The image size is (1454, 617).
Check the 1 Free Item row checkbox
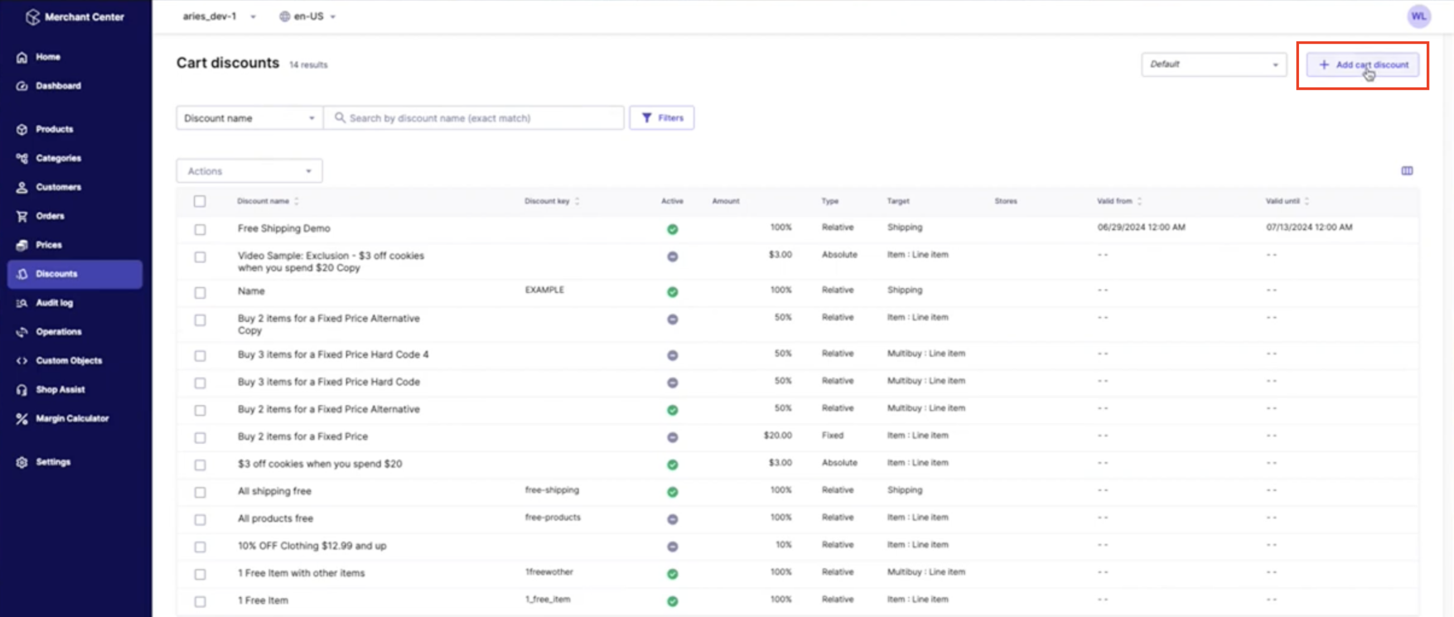pyautogui.click(x=200, y=602)
